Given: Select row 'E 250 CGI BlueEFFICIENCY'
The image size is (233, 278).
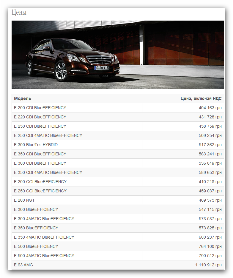Looking at the screenshot, I should point(118,191).
